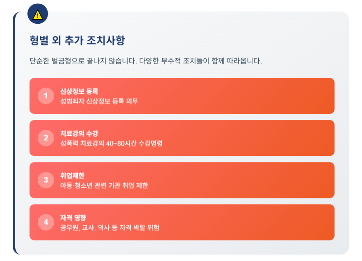Click the dark blue left border bar
This screenshot has height=261, width=362.
(14, 134)
